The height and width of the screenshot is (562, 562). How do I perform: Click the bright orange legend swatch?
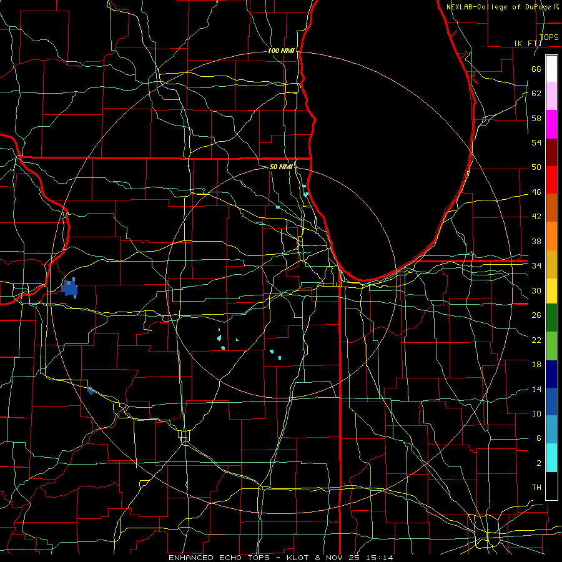551,236
